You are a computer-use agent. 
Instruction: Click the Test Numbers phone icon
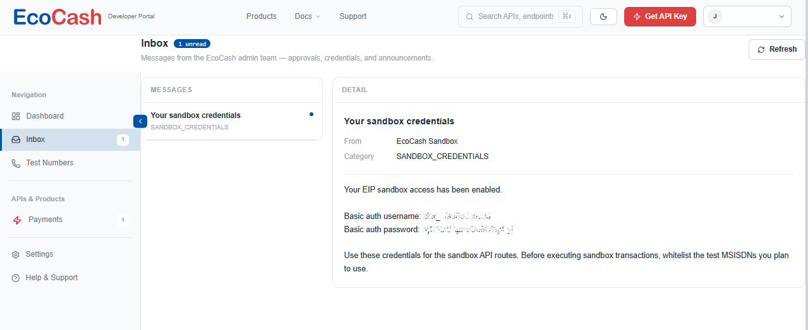(16, 163)
